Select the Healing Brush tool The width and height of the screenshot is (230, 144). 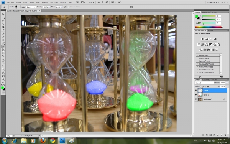3,34
